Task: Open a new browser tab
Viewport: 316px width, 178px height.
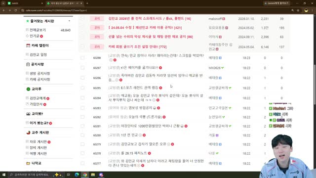Action: coord(87,3)
